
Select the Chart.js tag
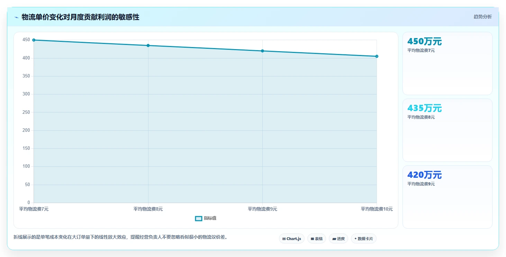[292, 239]
